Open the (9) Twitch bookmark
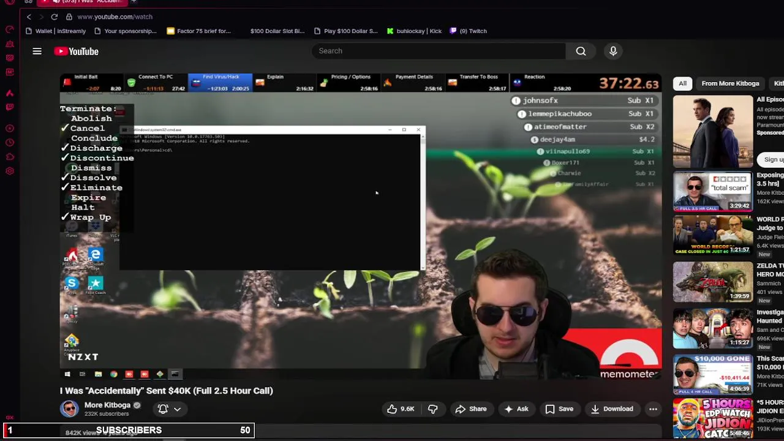The height and width of the screenshot is (441, 784). click(468, 31)
